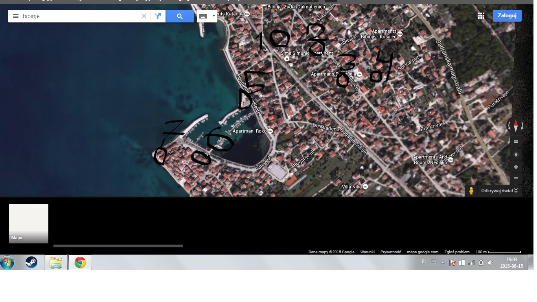Select the on-screen keyboard input icon
537x302 pixels.
point(203,16)
